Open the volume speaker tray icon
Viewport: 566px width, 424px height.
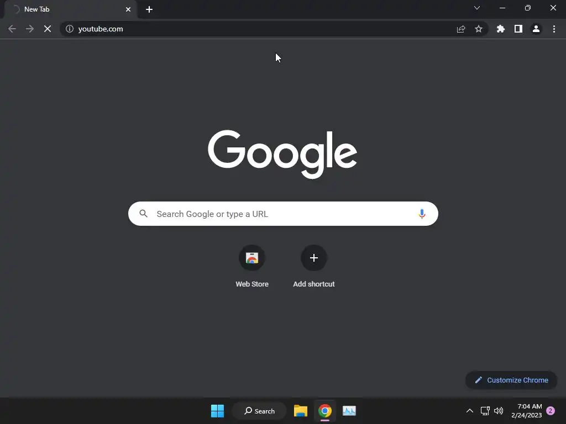(499, 411)
